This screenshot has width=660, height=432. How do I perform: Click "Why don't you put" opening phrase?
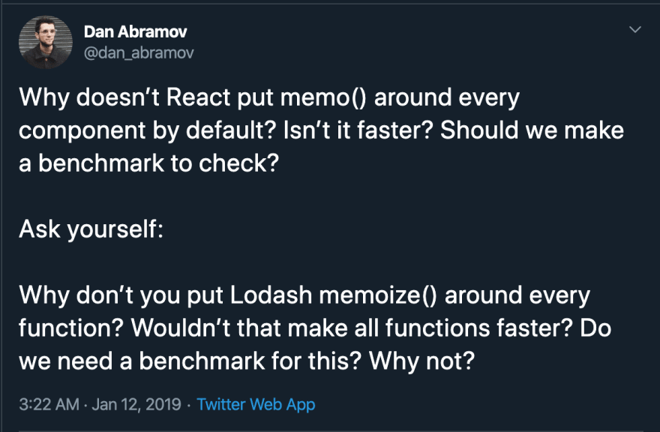pos(121,295)
